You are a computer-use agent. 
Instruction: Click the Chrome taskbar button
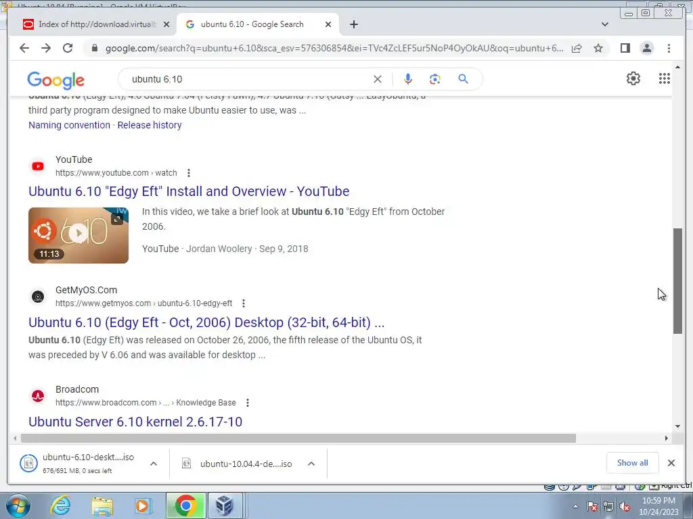coord(185,505)
